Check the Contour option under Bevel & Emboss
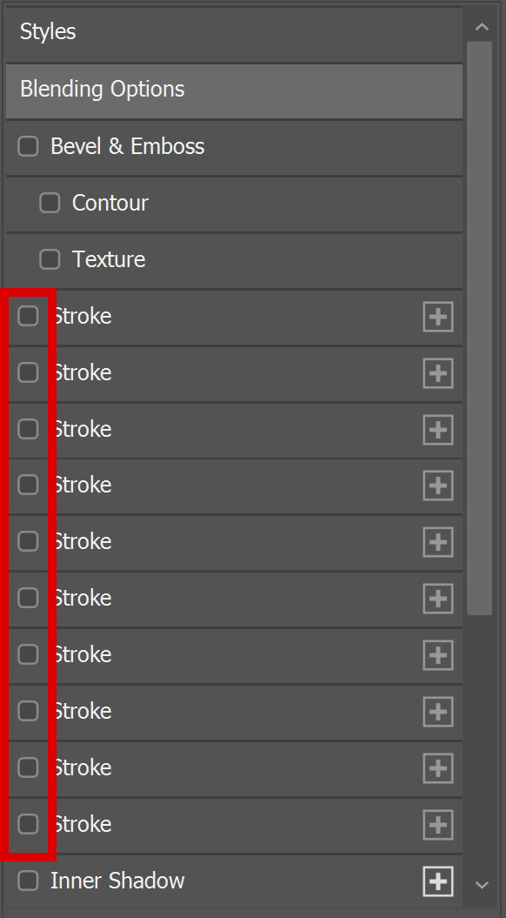Image resolution: width=506 pixels, height=918 pixels. tap(50, 203)
